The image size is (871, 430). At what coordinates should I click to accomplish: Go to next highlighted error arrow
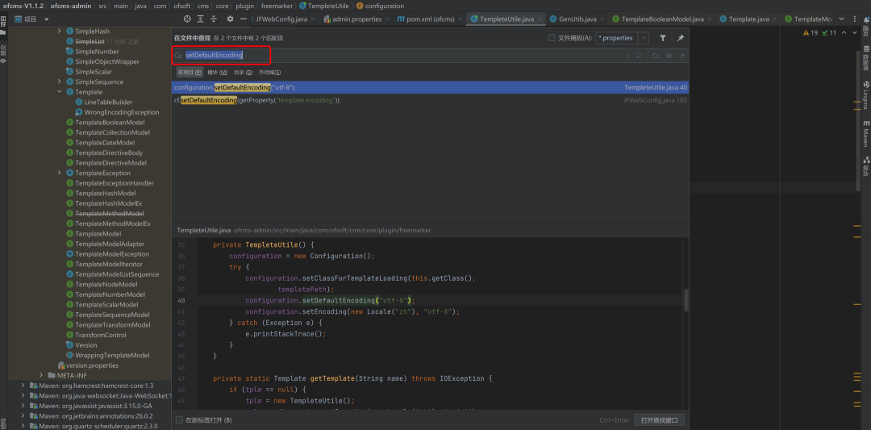pyautogui.click(x=854, y=33)
